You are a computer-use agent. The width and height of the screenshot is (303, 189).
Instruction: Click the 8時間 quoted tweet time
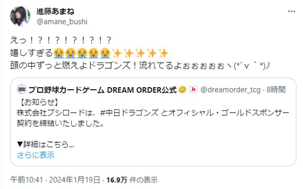[x=276, y=90]
